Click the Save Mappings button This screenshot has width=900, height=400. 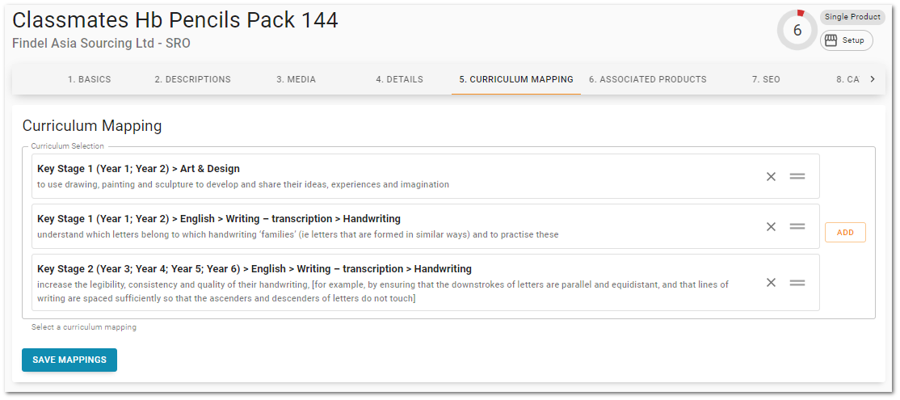pos(69,360)
